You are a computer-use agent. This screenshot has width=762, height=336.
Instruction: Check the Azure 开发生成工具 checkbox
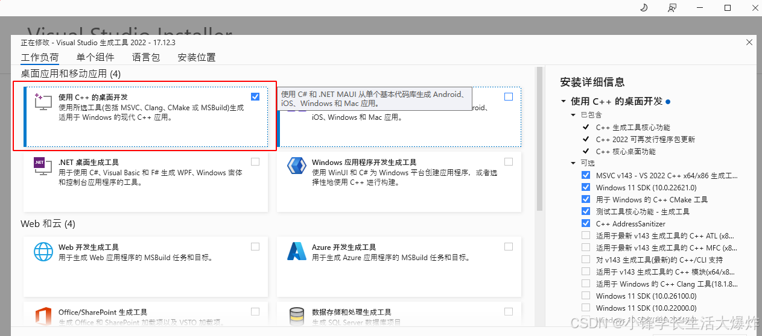pyautogui.click(x=509, y=246)
